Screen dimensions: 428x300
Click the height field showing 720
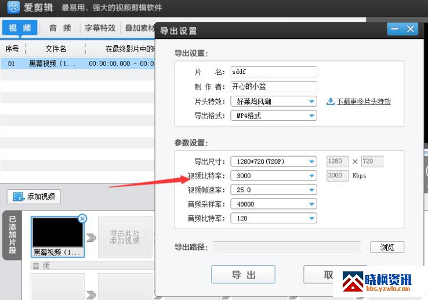(x=372, y=161)
